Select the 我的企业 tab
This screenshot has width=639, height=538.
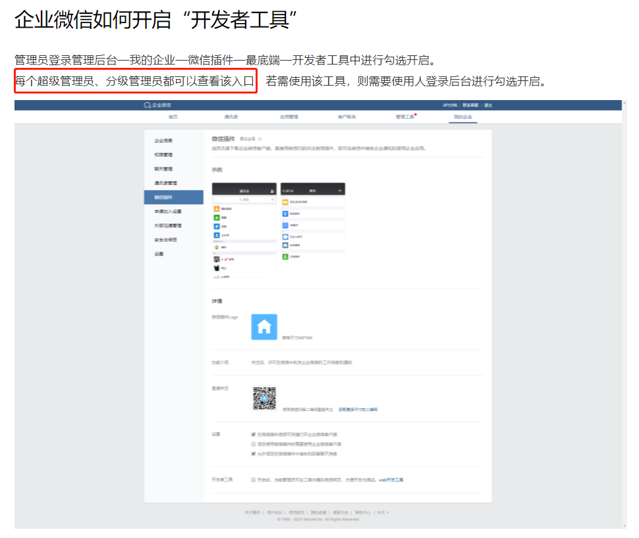tap(463, 117)
